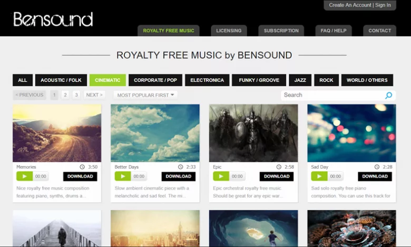Click the Bensound logo
411x247 pixels.
53,19
